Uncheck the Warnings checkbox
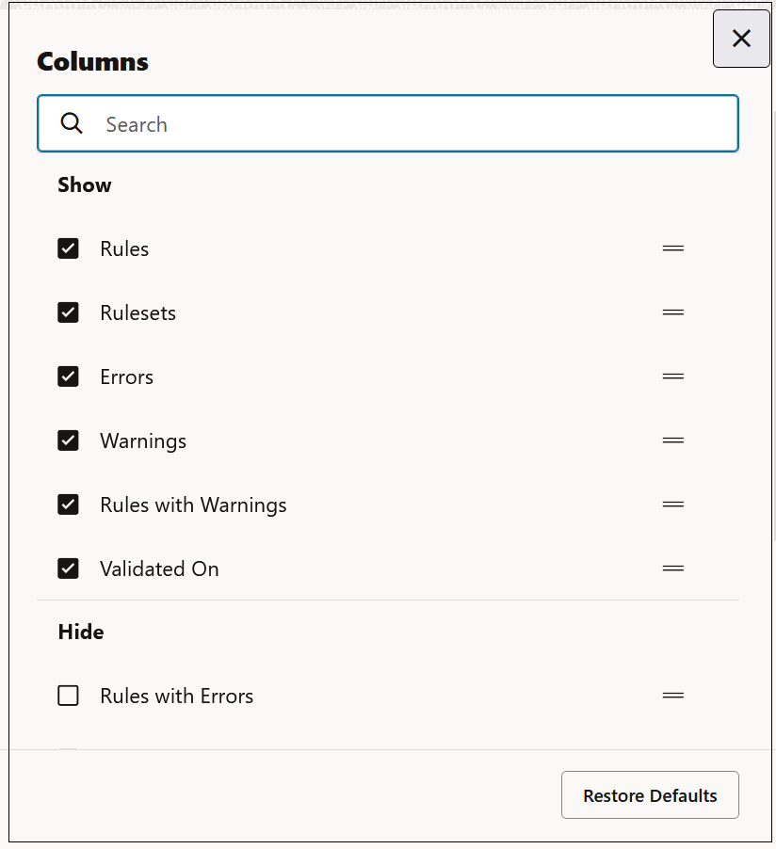 click(x=68, y=440)
